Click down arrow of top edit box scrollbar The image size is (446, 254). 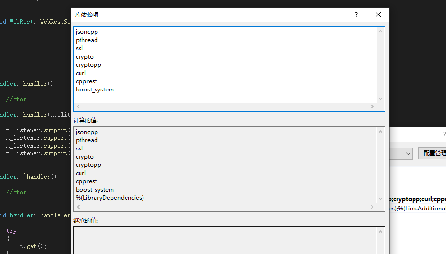coord(380,98)
